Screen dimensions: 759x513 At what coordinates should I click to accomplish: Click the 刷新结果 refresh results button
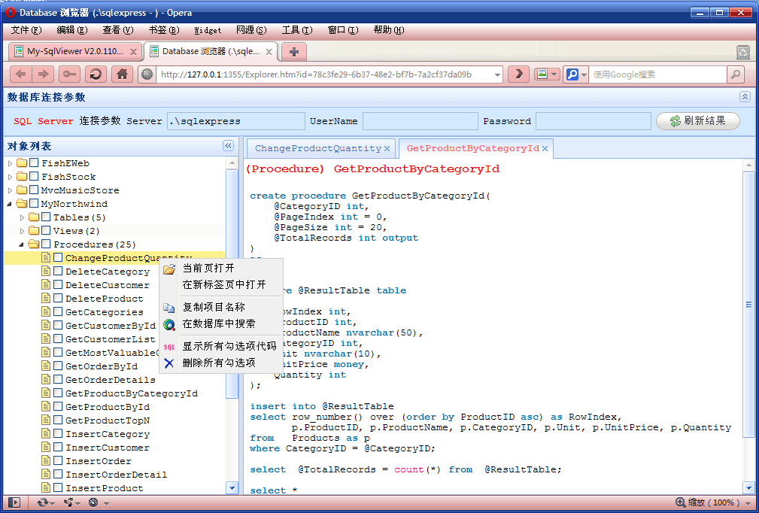697,121
